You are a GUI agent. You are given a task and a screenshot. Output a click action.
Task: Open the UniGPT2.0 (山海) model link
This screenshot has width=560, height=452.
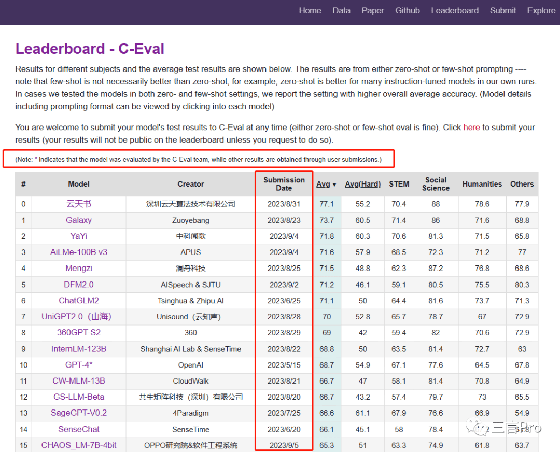tap(76, 317)
